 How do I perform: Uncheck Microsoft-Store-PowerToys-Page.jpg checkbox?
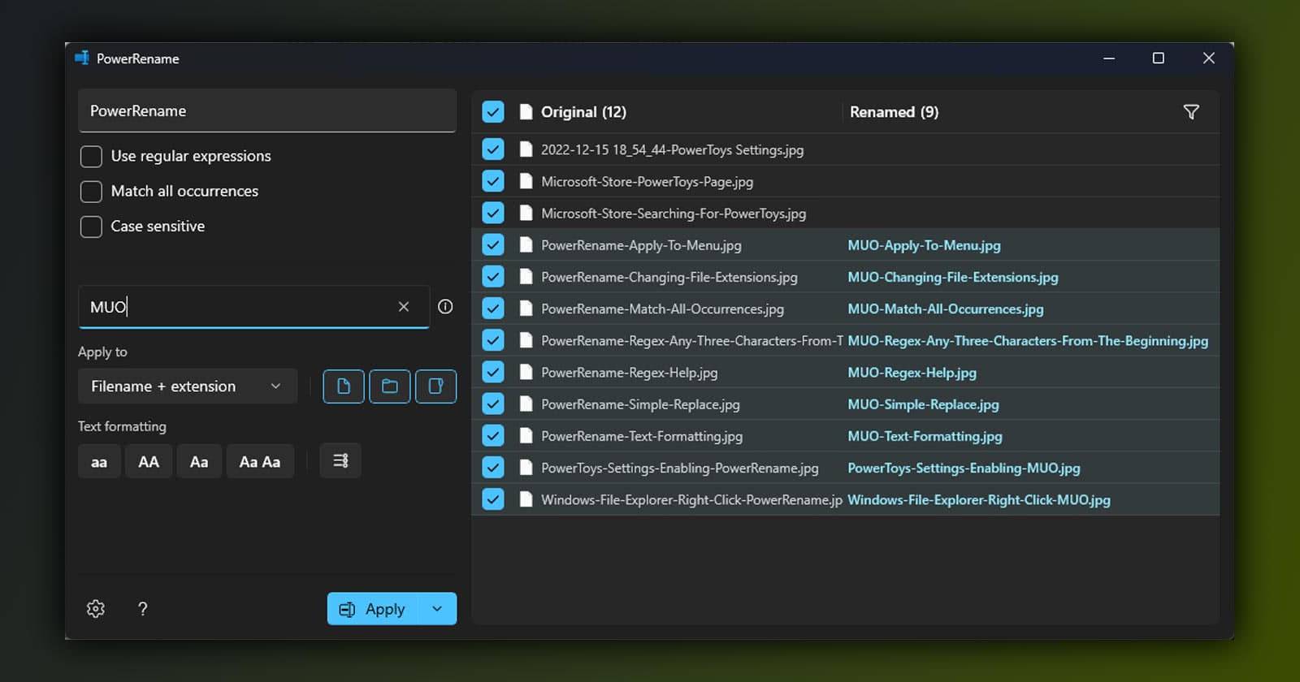pyautogui.click(x=493, y=182)
